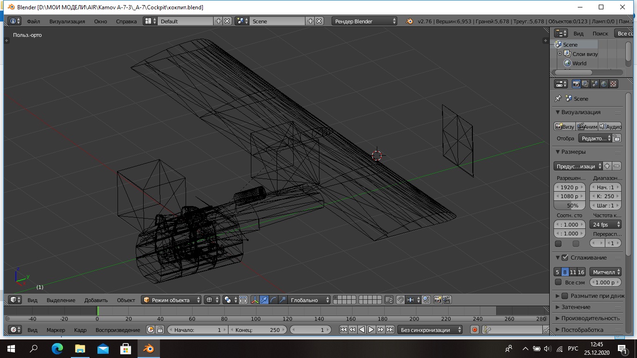The width and height of the screenshot is (637, 358).
Task: Open the Режим объекта mode dropdown
Action: (x=171, y=300)
